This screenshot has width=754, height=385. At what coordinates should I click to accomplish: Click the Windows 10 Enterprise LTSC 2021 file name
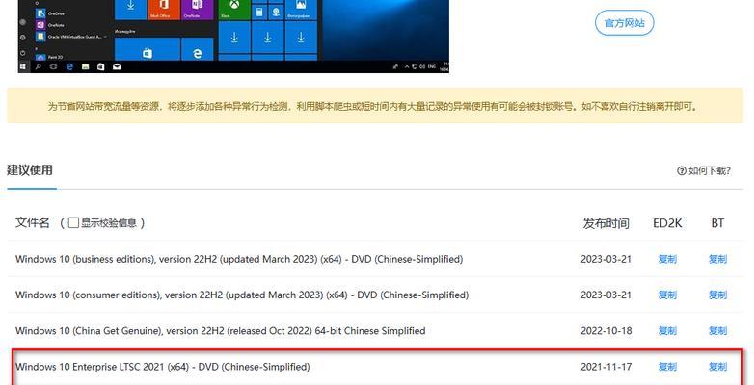point(163,367)
